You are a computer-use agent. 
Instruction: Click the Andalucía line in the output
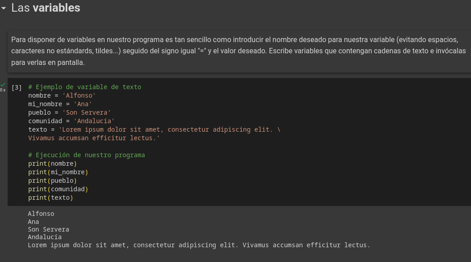click(44, 237)
